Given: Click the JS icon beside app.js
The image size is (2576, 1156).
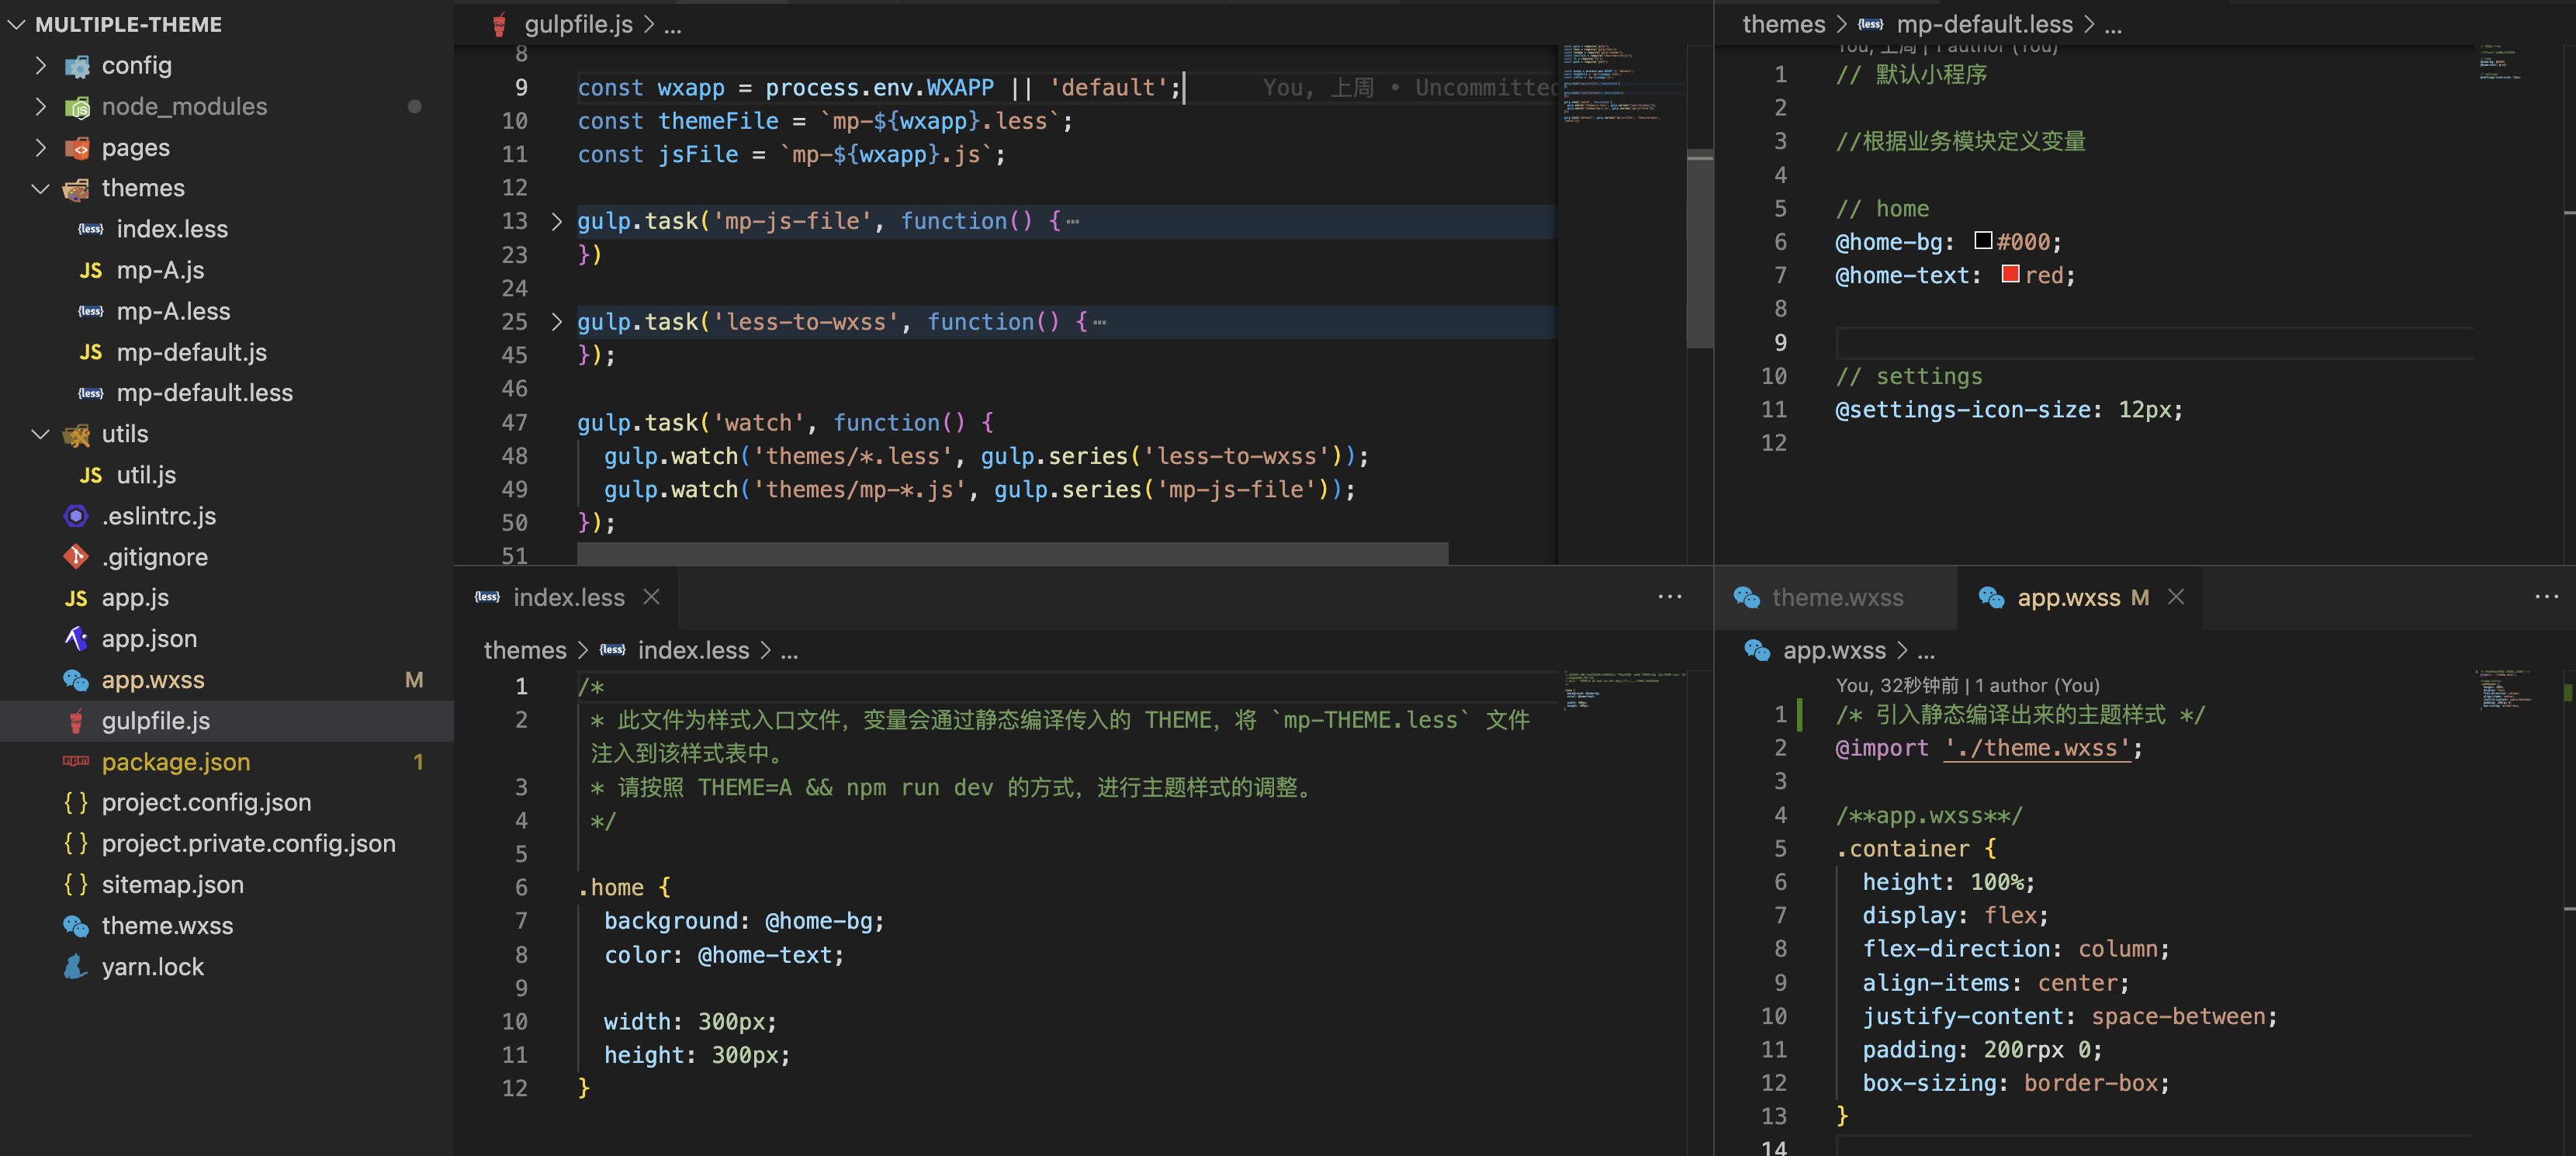Looking at the screenshot, I should 76,598.
